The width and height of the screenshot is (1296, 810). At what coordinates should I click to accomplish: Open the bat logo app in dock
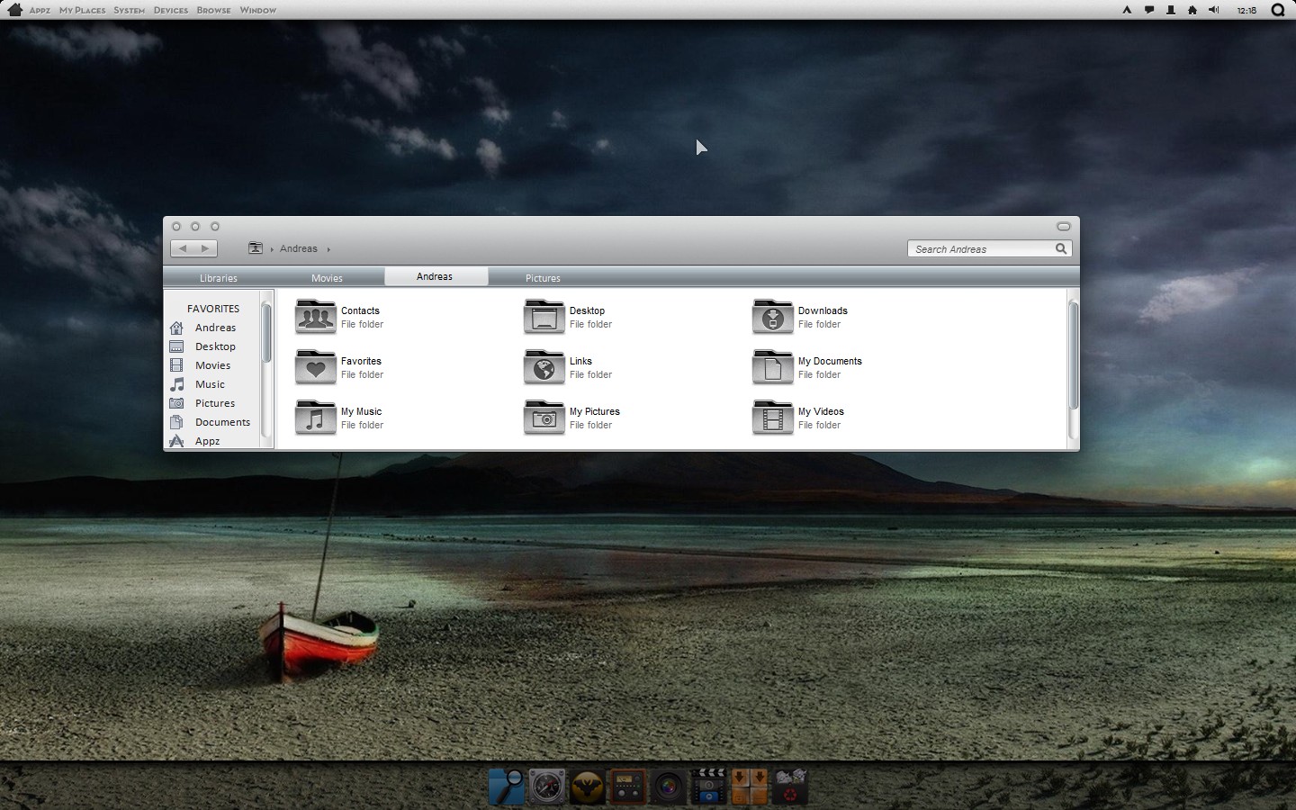(587, 787)
